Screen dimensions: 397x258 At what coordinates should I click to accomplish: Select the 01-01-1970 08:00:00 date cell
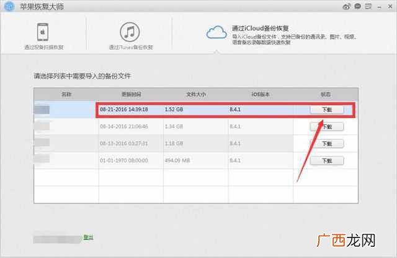(124, 160)
